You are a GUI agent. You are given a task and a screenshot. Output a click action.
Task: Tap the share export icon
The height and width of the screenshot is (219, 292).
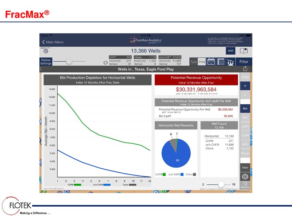pyautogui.click(x=245, y=69)
